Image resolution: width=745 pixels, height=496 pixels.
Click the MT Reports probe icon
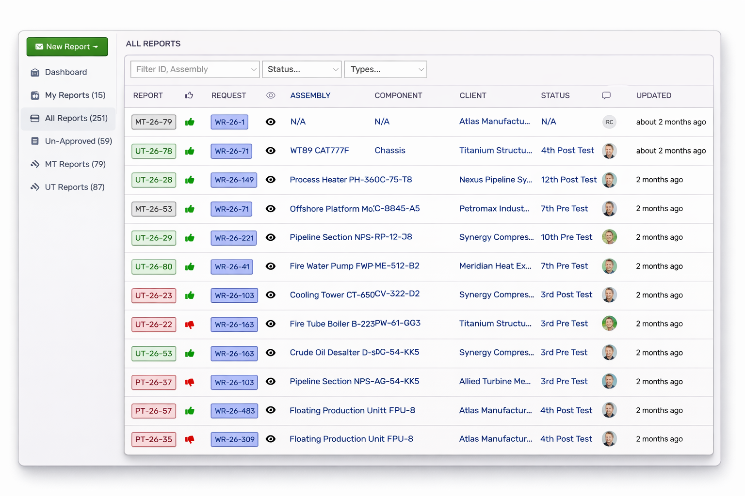click(35, 164)
